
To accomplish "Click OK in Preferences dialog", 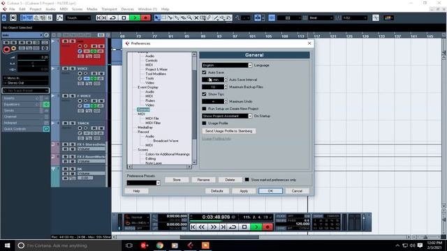I will tap(270, 191).
